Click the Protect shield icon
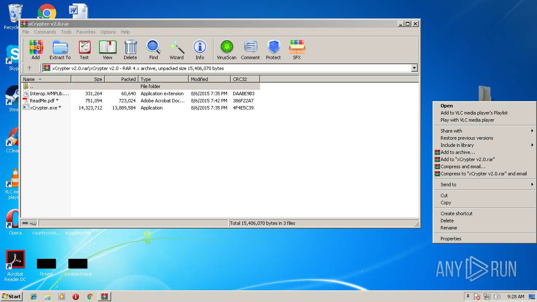This screenshot has width=537, height=302. tap(274, 50)
